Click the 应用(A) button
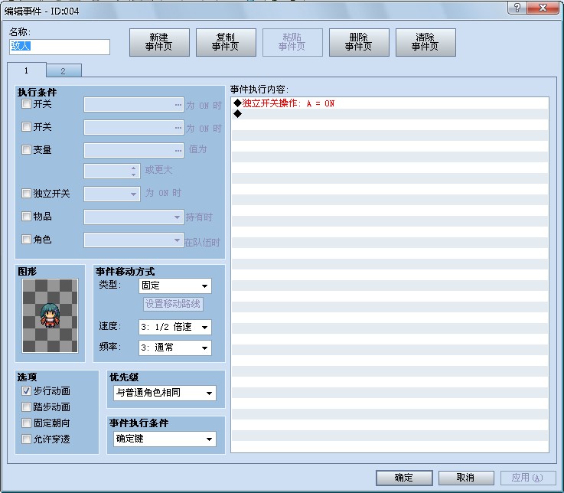This screenshot has height=493, width=564. (528, 478)
